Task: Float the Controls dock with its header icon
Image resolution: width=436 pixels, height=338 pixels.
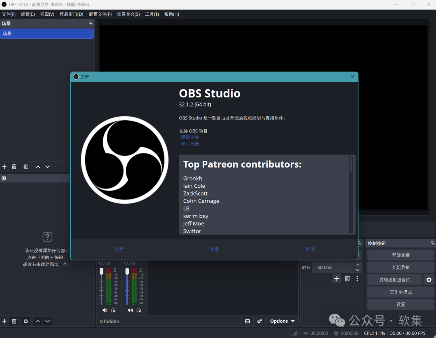Action: (432, 243)
